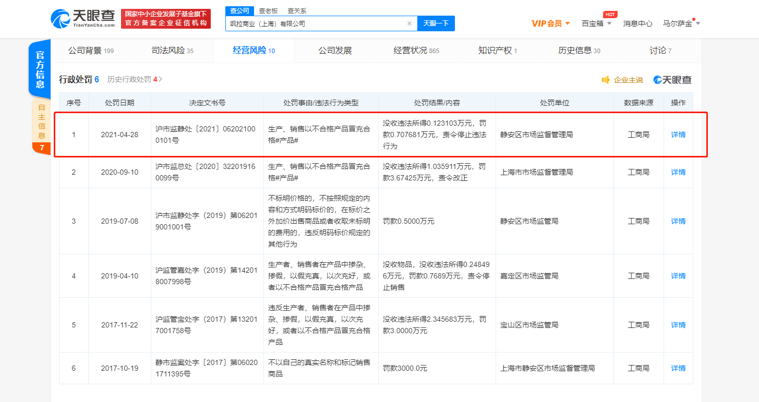
Task: Open the 官方信息 side tab
Action: click(40, 69)
